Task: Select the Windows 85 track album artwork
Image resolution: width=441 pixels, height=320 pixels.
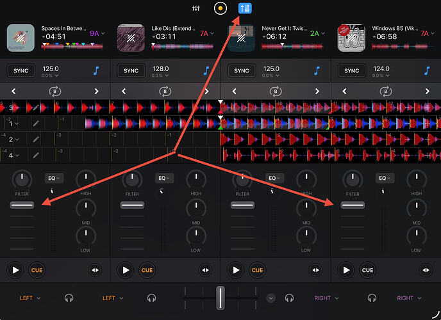Action: (x=352, y=38)
